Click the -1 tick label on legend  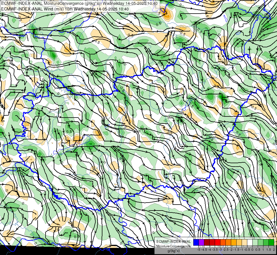point(242,250)
